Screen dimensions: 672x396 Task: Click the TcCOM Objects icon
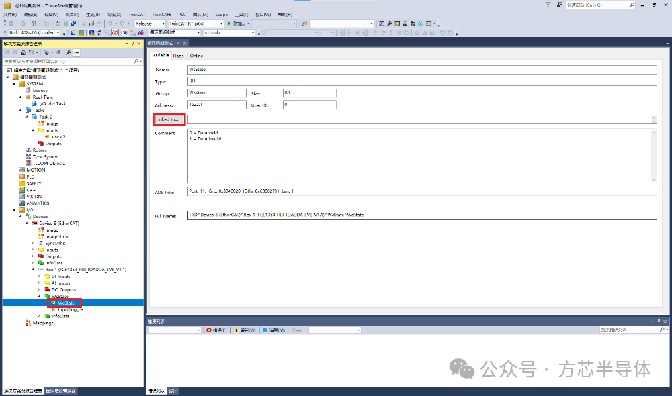[28, 164]
